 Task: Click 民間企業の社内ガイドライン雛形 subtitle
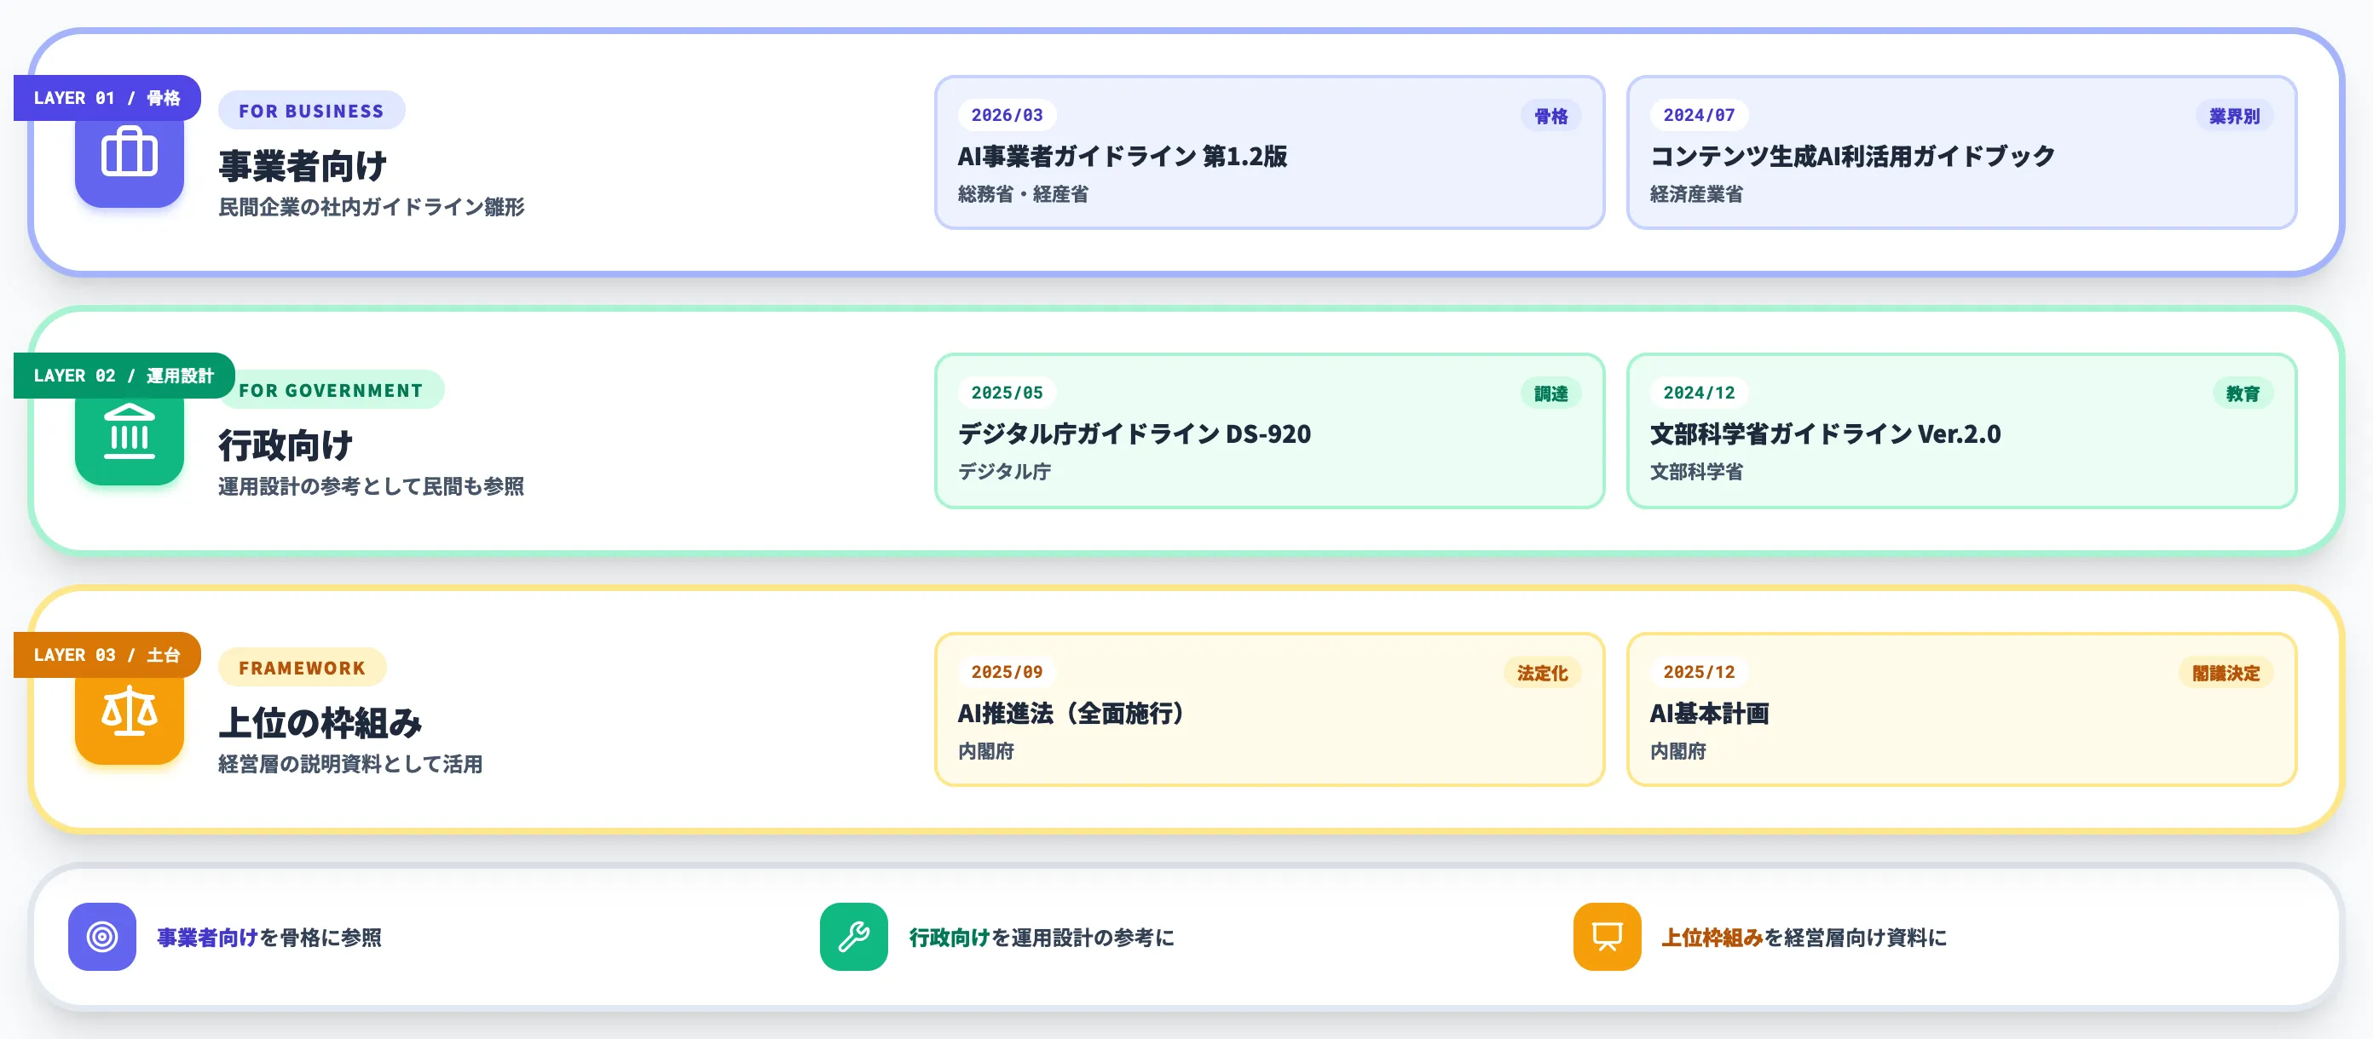click(x=372, y=207)
